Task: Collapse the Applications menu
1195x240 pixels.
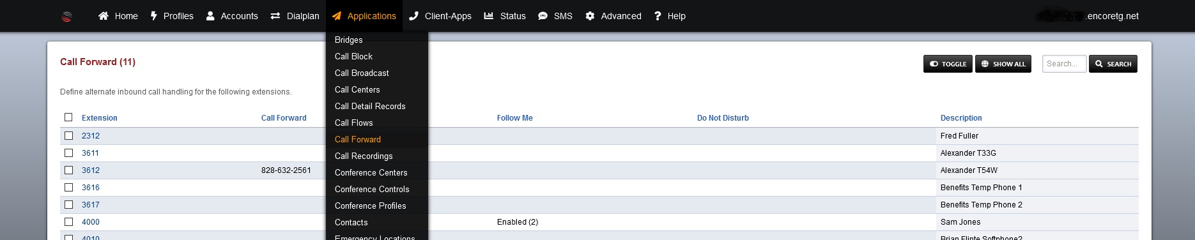Action: click(364, 16)
